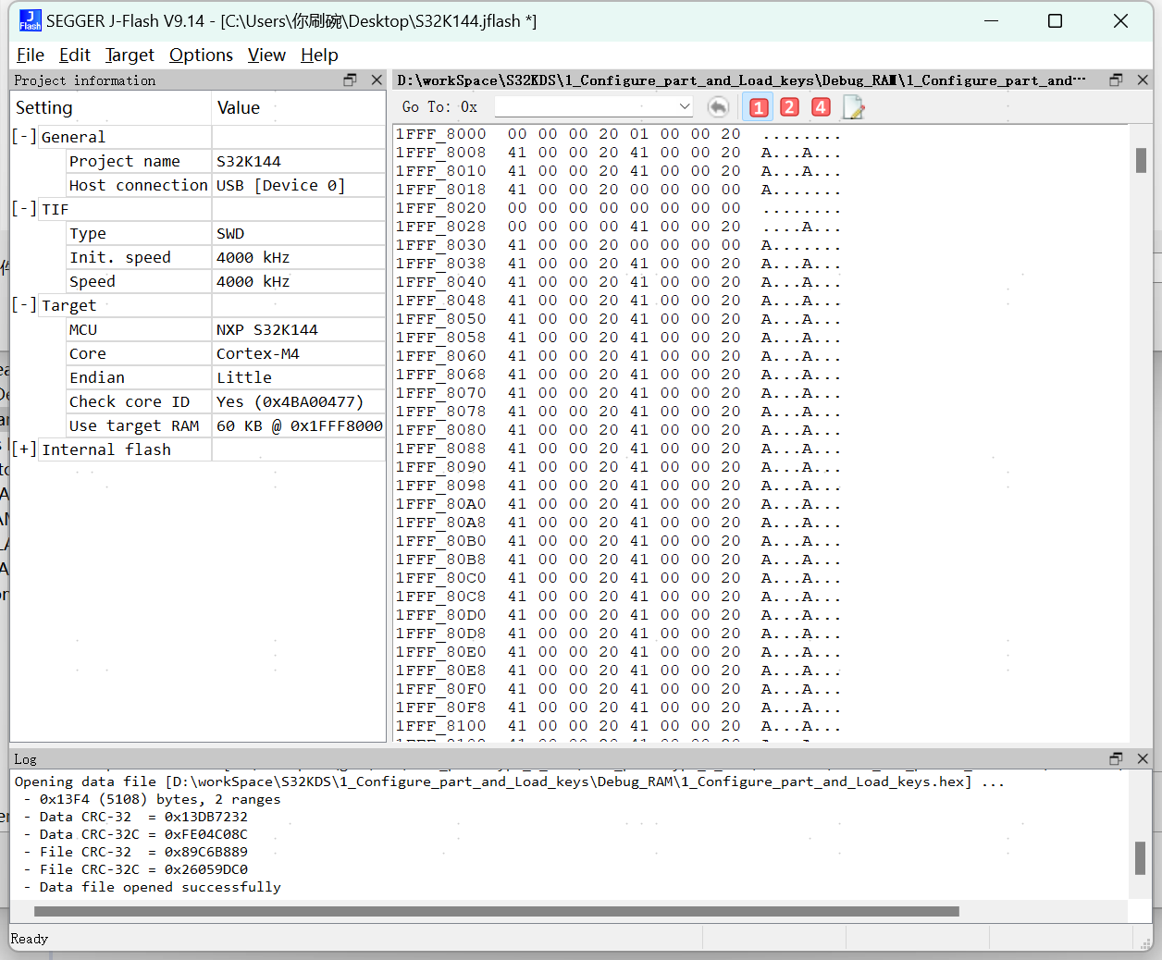Open the View menu

coord(266,55)
